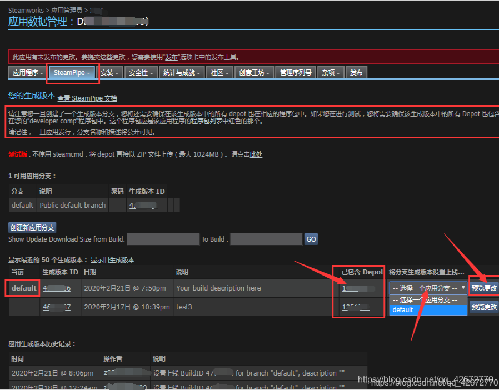Click the 创建新应用分支 button
Viewport: 499px width, 390px height.
pos(32,227)
